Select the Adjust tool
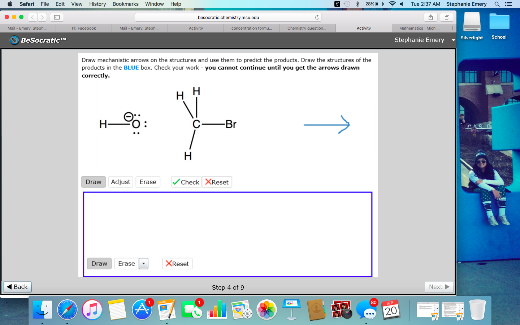520x325 pixels. (121, 182)
